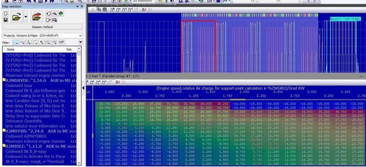Close the Map selection panel

click(82, 7)
